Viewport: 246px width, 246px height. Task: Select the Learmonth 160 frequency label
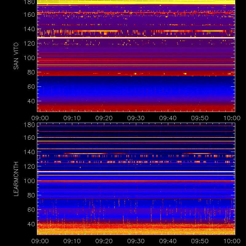[29, 137]
